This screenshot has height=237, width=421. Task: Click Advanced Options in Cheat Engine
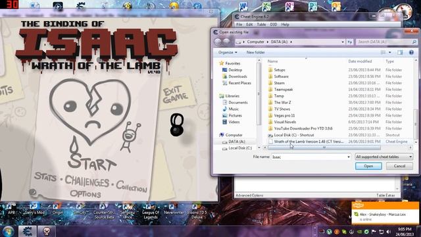249,196
